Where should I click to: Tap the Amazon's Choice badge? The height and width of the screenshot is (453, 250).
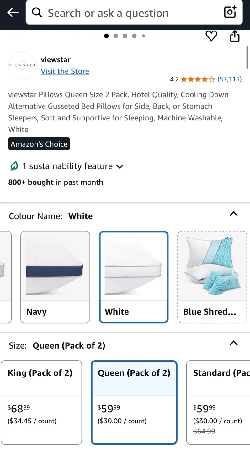click(39, 144)
